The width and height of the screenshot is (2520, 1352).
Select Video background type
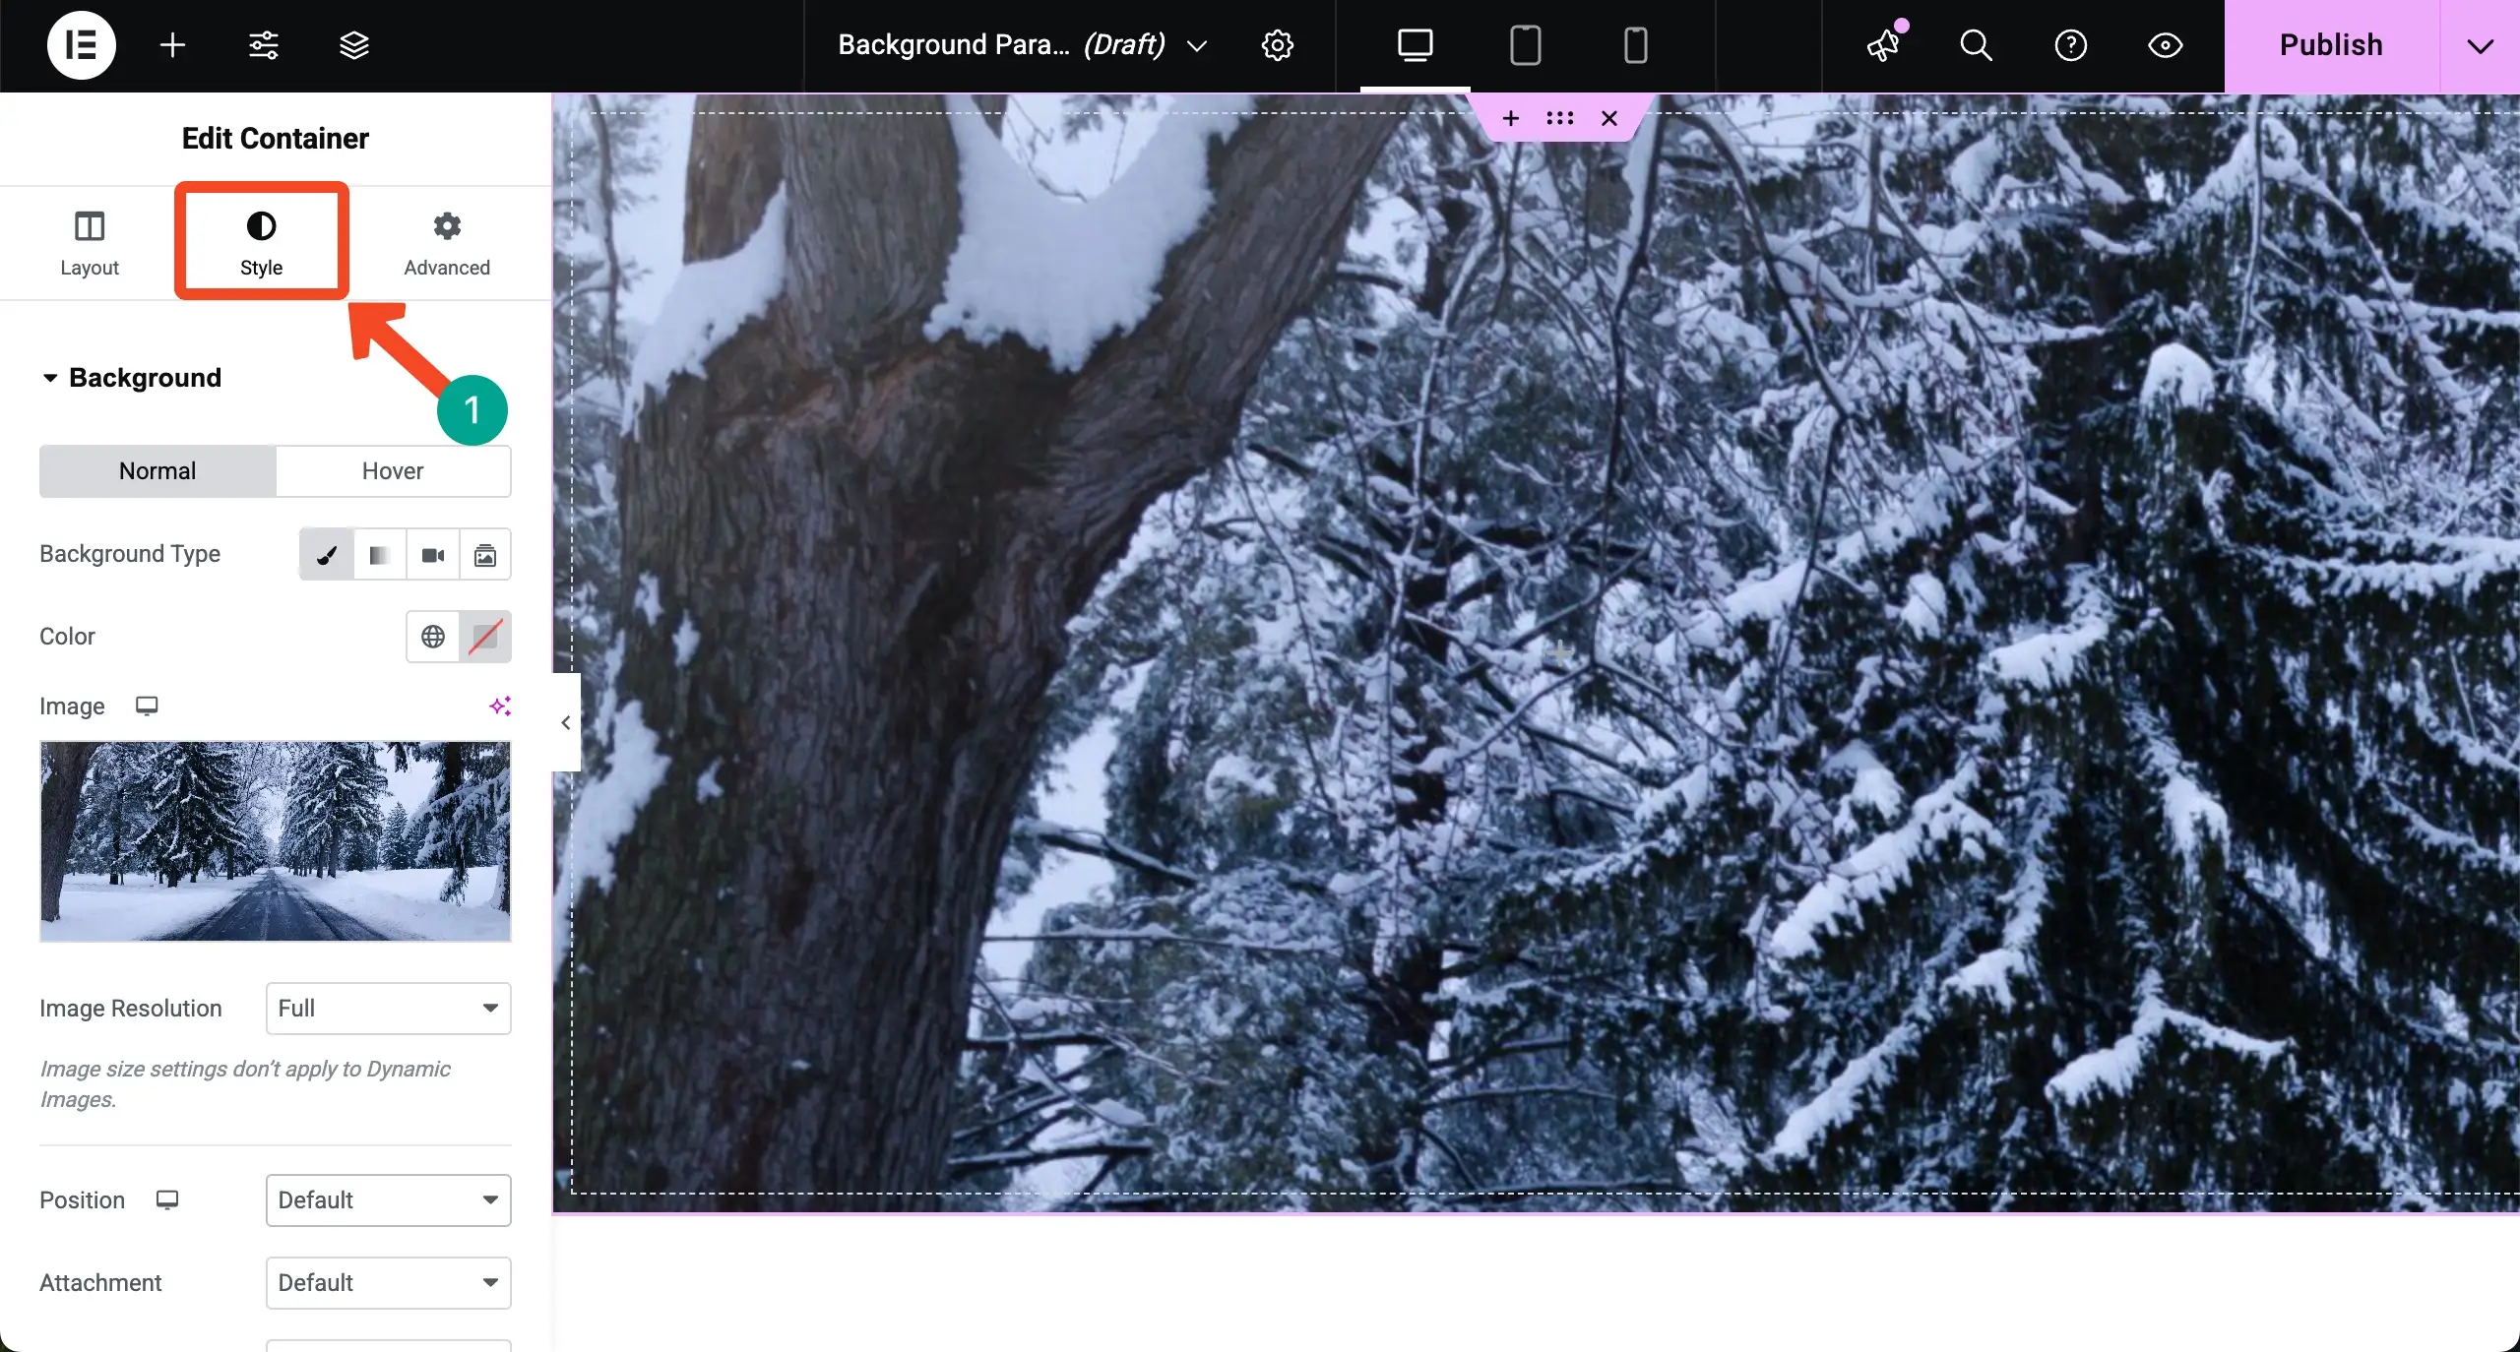click(432, 555)
